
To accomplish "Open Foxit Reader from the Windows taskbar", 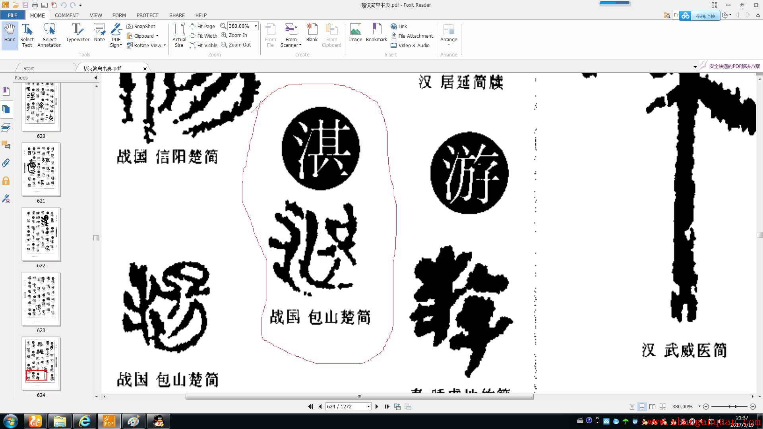I will tap(109, 421).
